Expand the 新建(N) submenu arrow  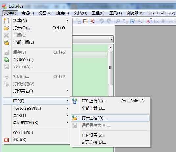click(x=67, y=21)
